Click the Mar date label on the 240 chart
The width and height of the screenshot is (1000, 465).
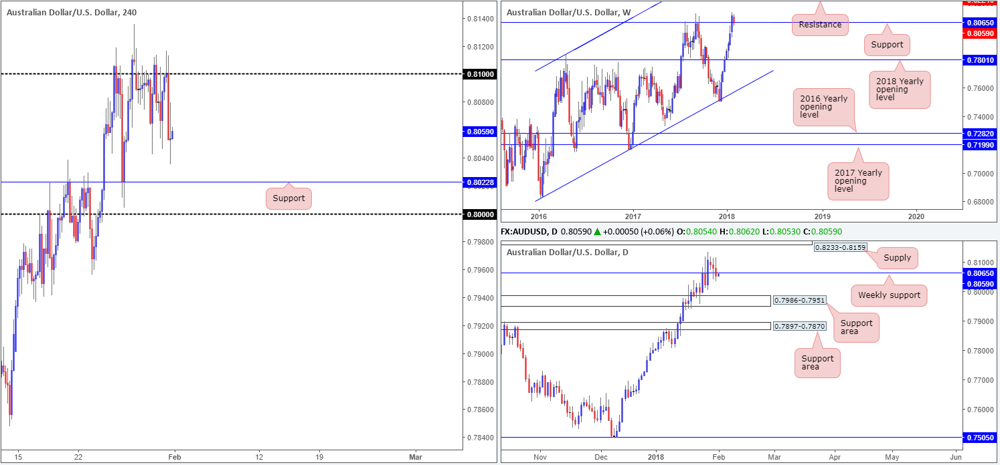coord(415,457)
